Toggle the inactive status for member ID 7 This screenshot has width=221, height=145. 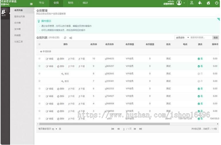[200, 81]
